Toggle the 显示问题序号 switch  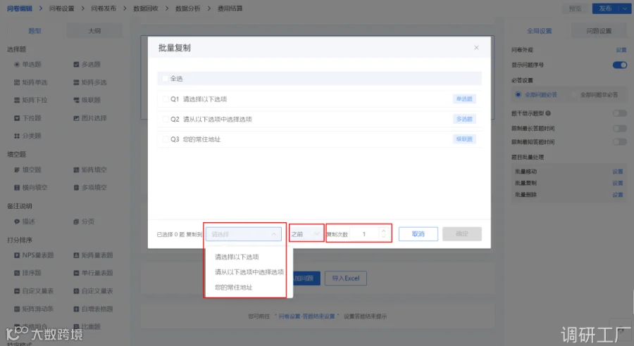619,65
